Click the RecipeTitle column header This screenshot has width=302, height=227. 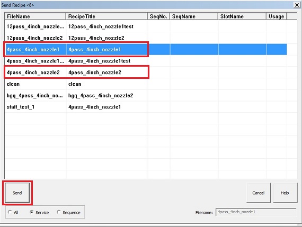(106, 16)
